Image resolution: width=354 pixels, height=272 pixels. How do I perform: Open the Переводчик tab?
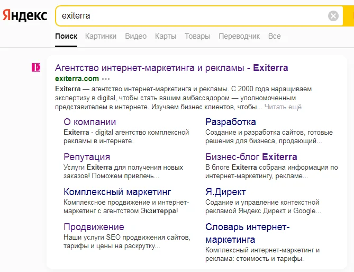coord(239,36)
